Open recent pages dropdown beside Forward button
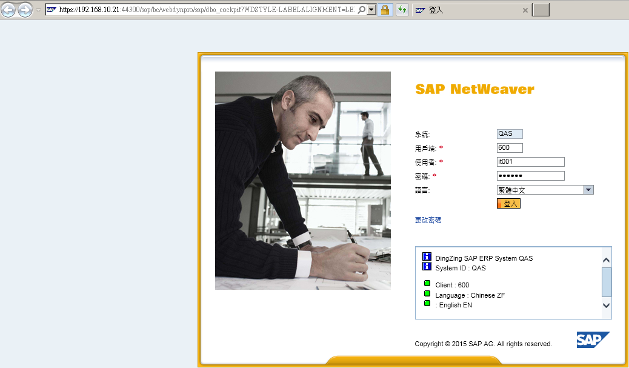 (38, 10)
